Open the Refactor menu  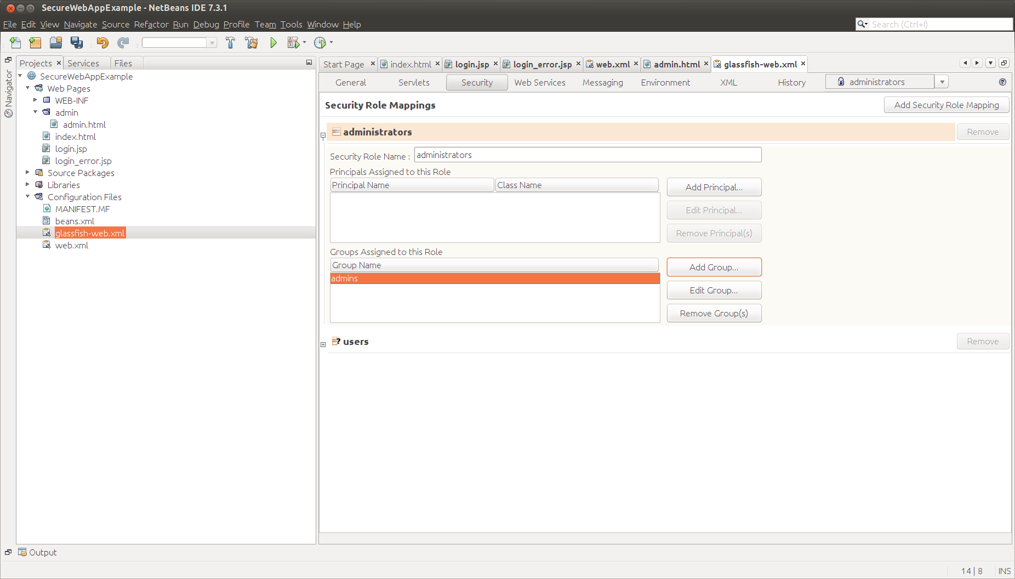(x=151, y=24)
